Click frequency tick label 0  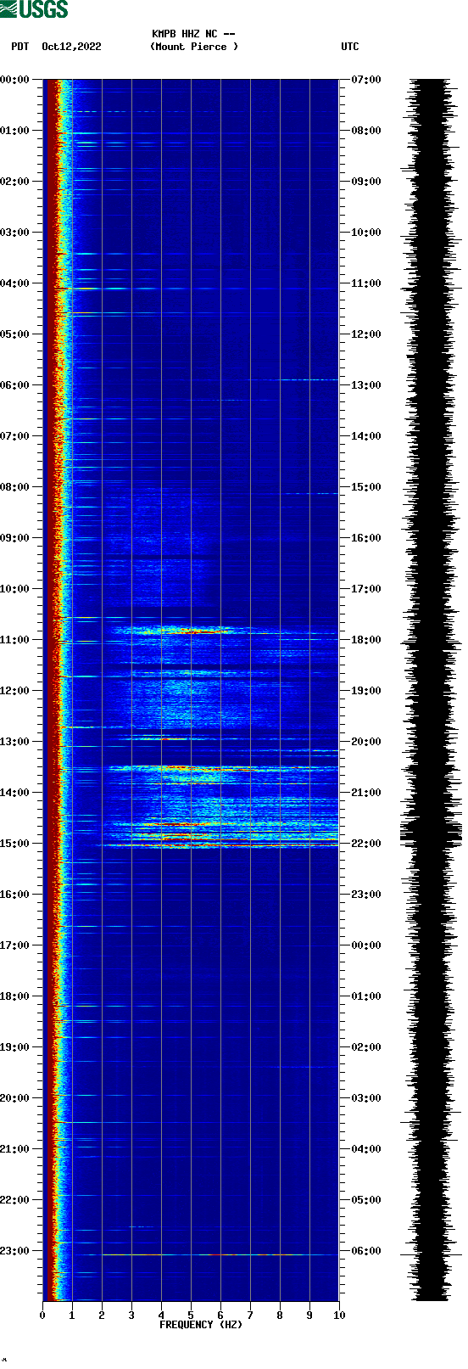click(x=42, y=1316)
